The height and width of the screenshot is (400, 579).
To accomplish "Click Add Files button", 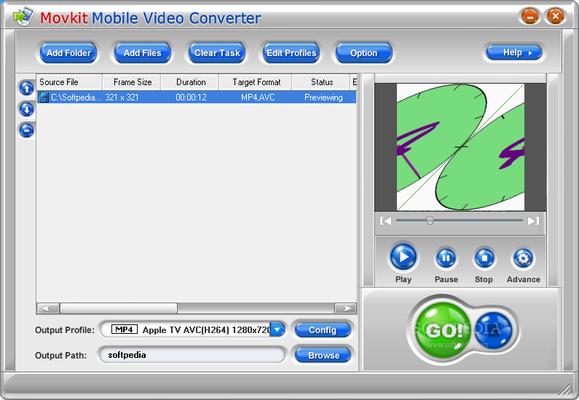I will pyautogui.click(x=143, y=52).
